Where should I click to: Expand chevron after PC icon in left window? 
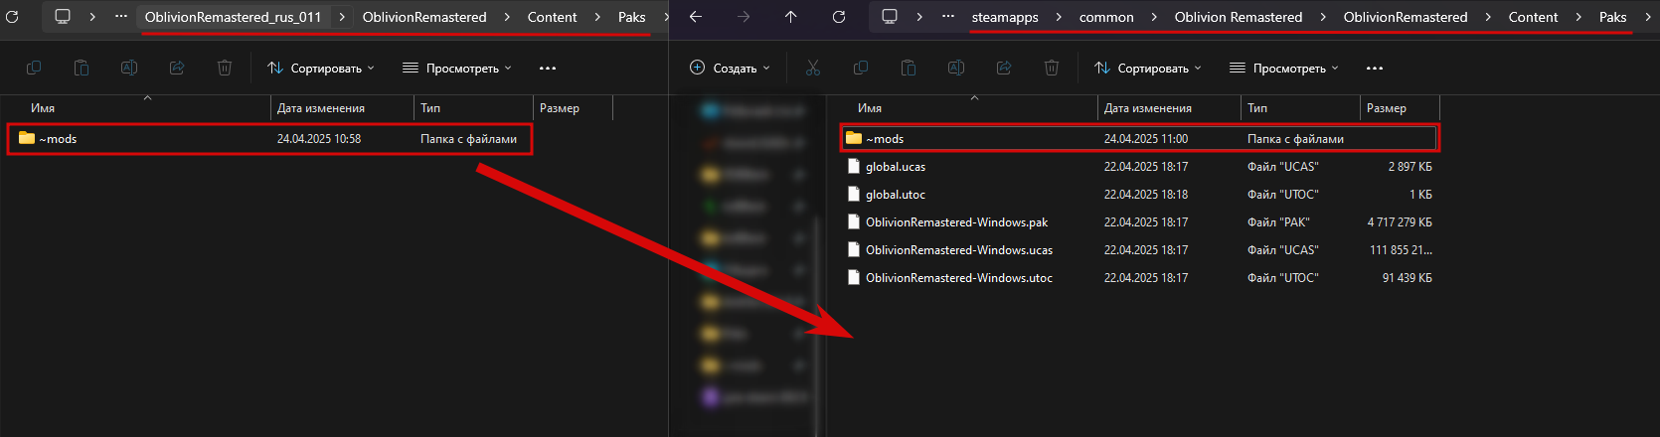pos(92,17)
